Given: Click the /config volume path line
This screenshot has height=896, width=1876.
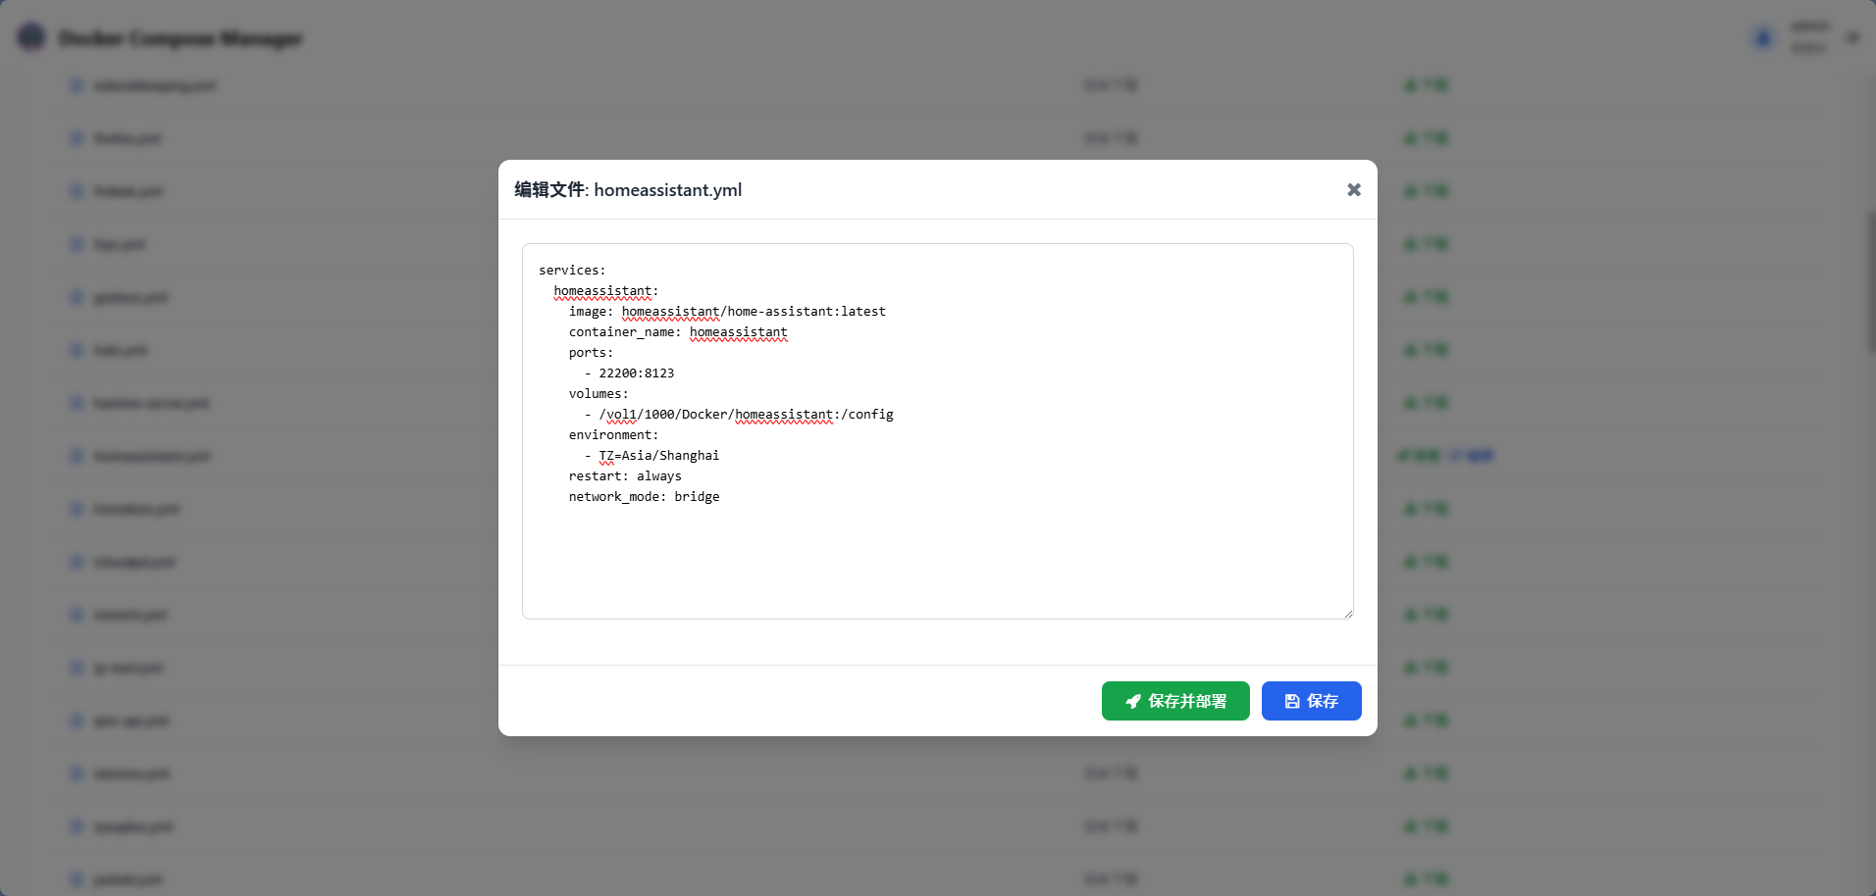Looking at the screenshot, I should [x=746, y=415].
